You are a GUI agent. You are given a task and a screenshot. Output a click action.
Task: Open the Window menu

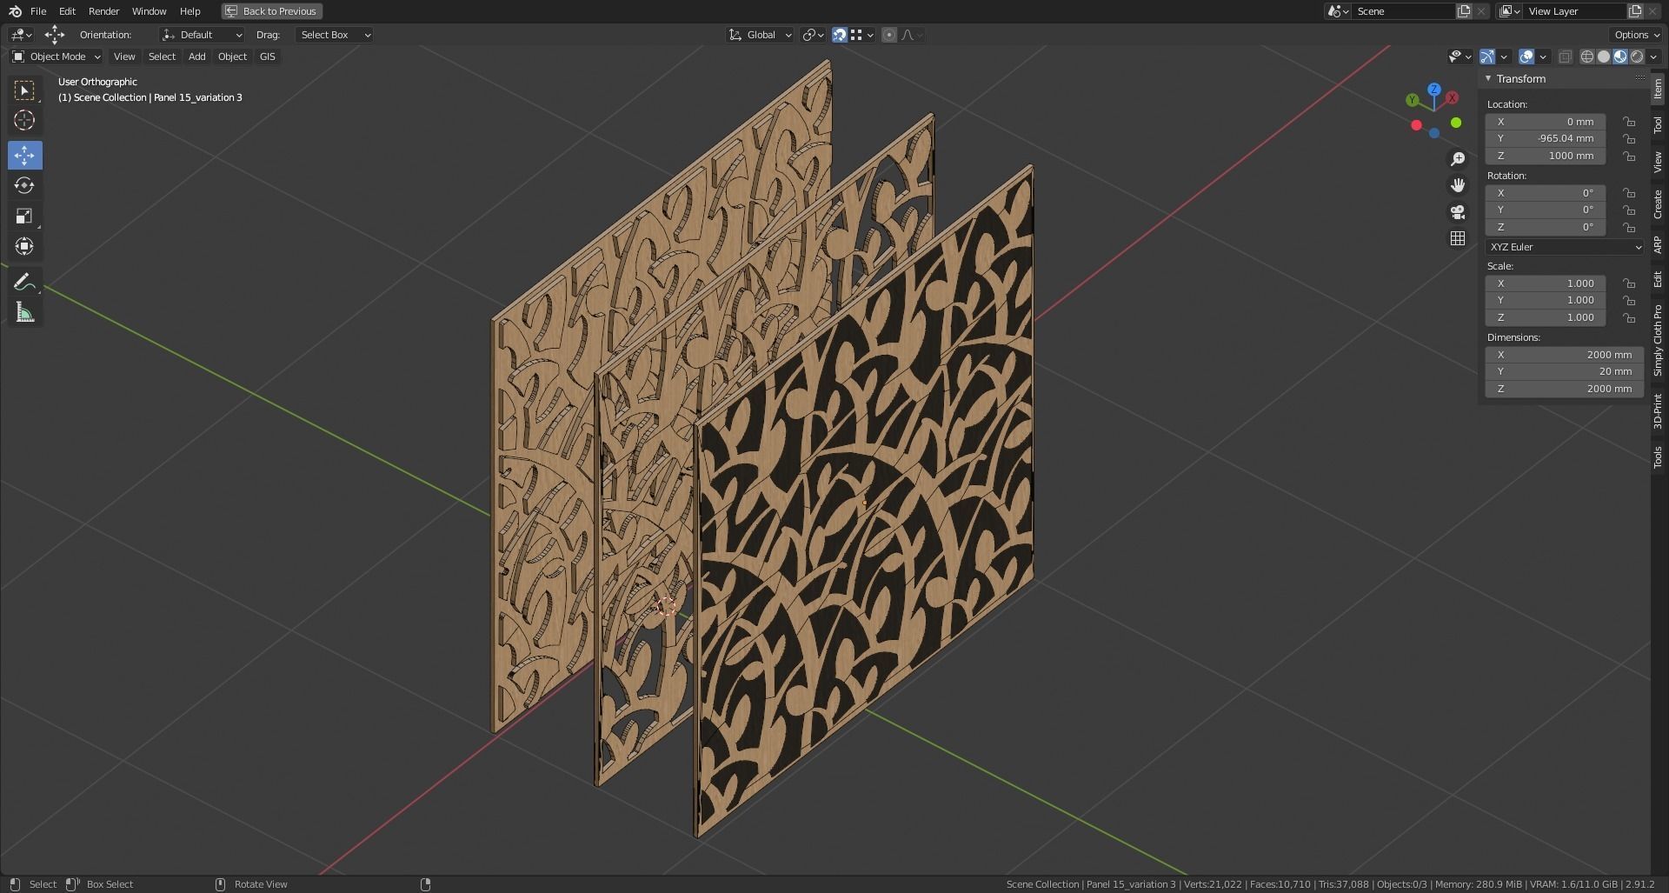(x=149, y=11)
